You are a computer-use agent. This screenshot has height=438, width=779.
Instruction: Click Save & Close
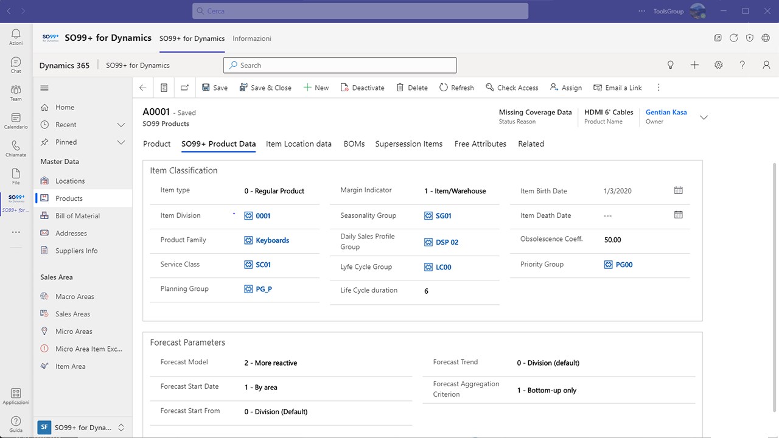click(266, 88)
